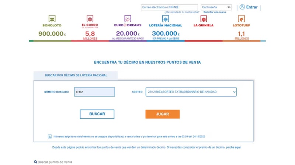The width and height of the screenshot is (295, 165).
Task: Click the user profile Entrar icon
Action: 242,7
